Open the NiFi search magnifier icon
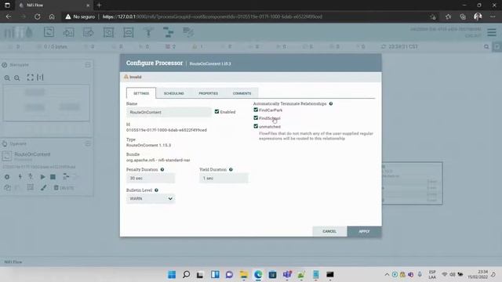Viewport: 502px width, 282px height. coord(486,47)
